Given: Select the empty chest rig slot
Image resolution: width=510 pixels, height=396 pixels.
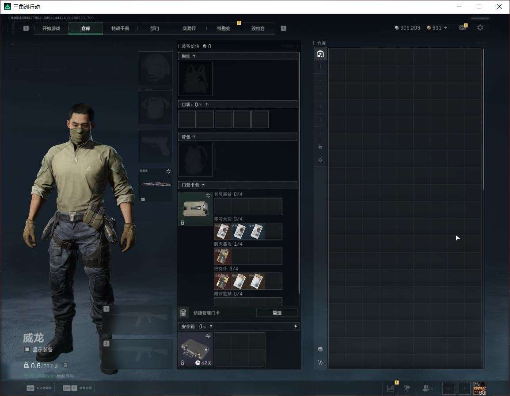Looking at the screenshot, I should (x=195, y=79).
